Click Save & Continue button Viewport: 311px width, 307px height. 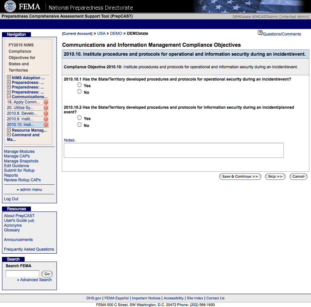pyautogui.click(x=240, y=177)
